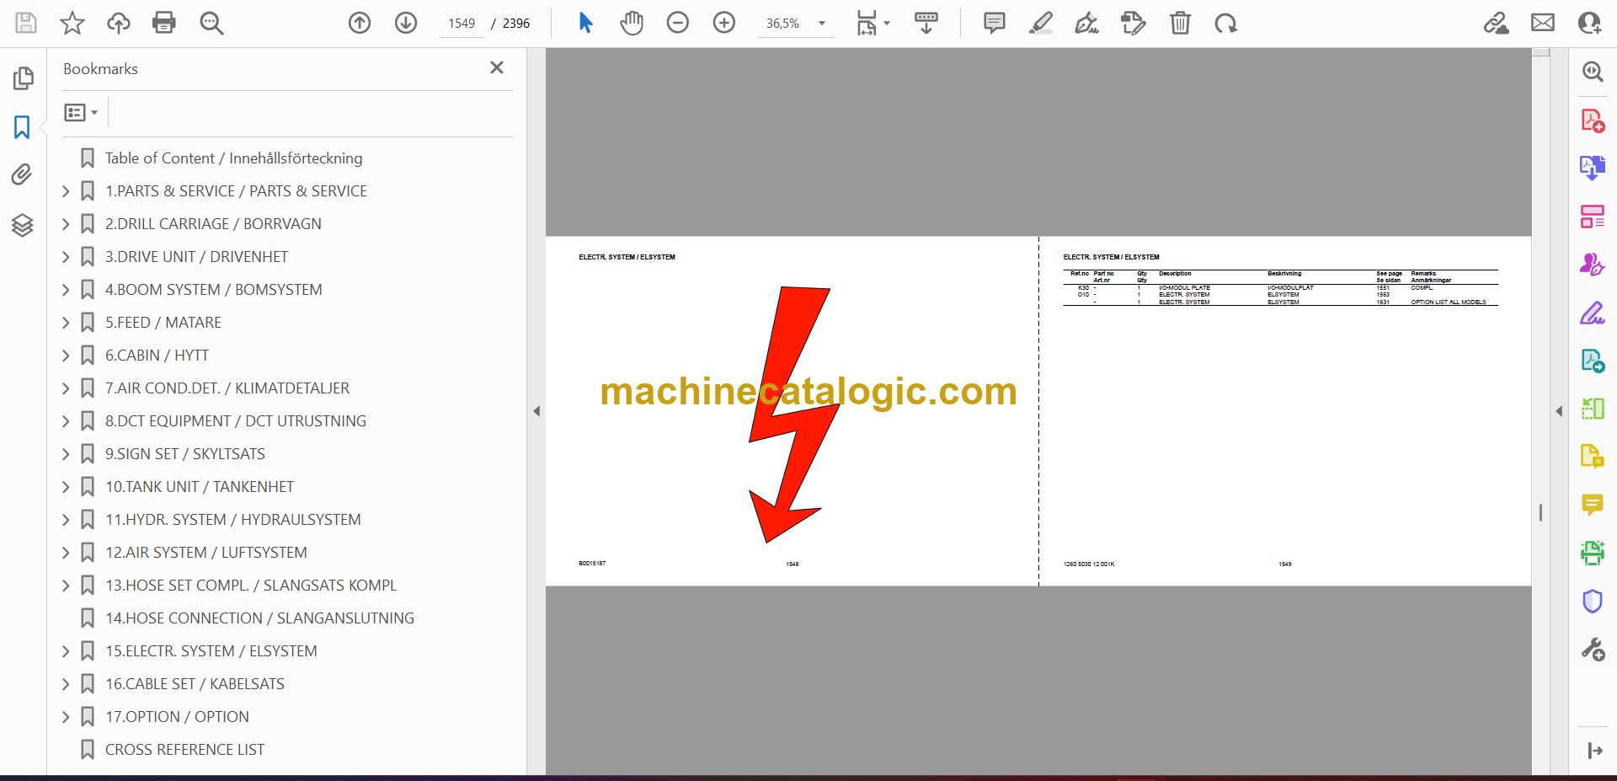Open the more tools wrench icon
The width and height of the screenshot is (1617, 781).
1593,650
